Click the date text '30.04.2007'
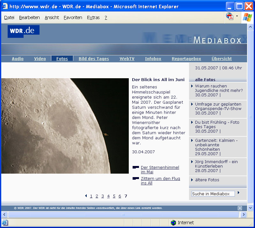Screen dimensions: 255x228 point(143,152)
